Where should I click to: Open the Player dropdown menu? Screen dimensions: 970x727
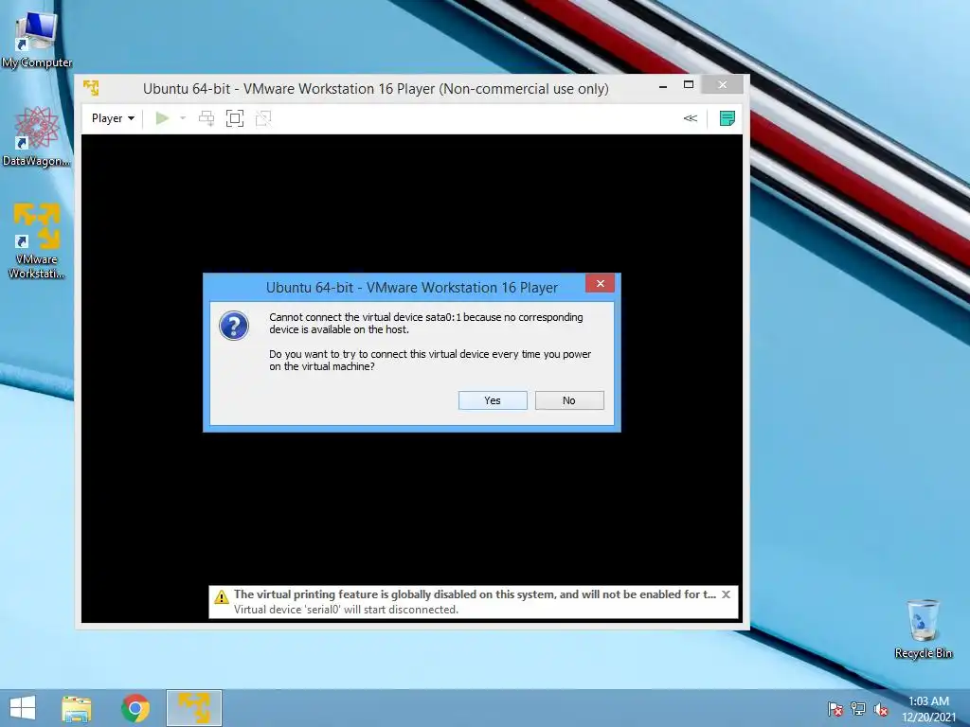point(113,118)
